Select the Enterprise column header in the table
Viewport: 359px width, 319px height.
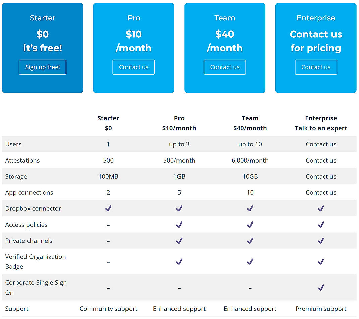[321, 118]
